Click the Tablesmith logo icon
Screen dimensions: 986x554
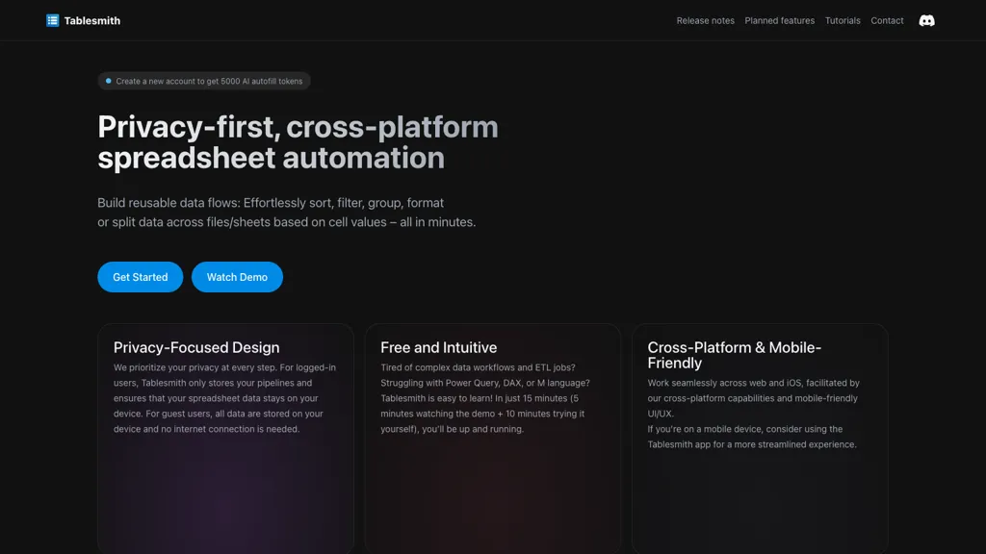[53, 21]
